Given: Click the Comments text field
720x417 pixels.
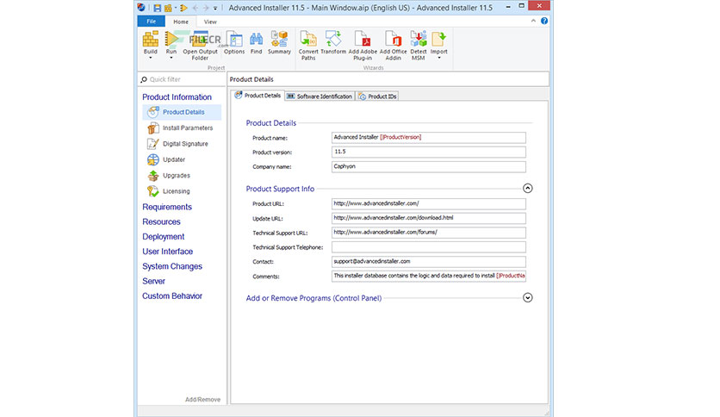Looking at the screenshot, I should click(x=428, y=276).
